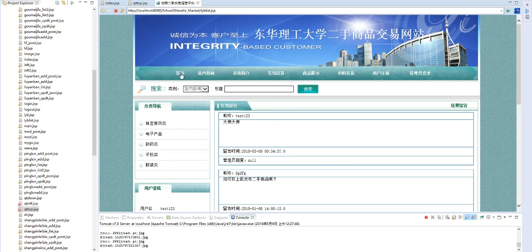Open the Properties view tab
This screenshot has width=532, height=252.
pos(133,217)
